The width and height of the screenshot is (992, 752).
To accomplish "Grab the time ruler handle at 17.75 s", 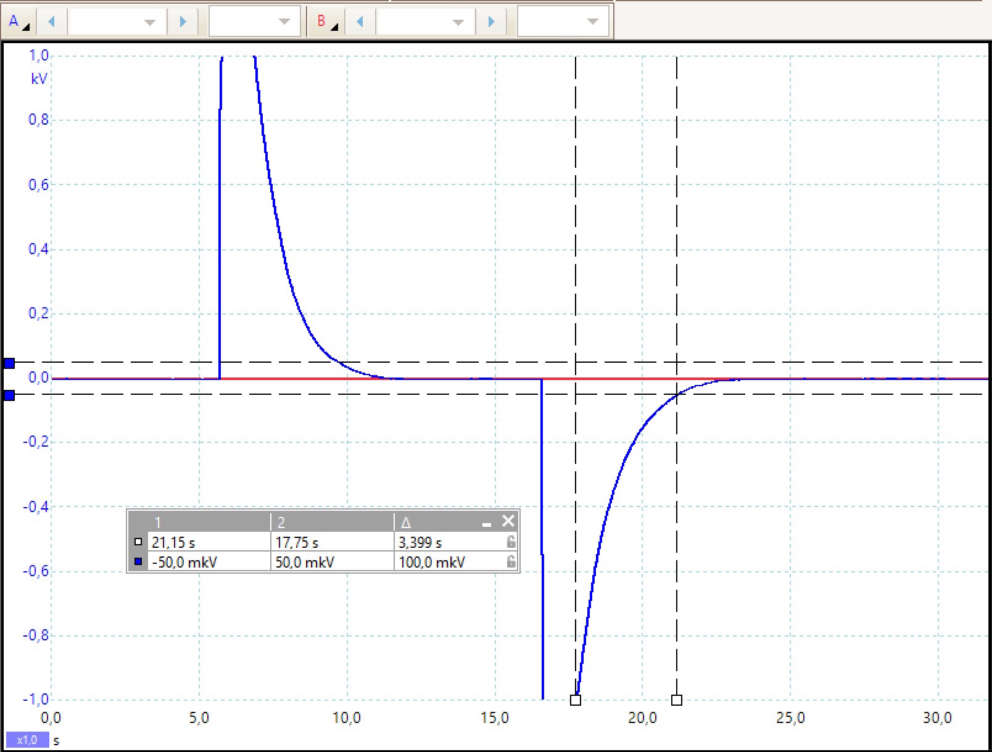I will (576, 700).
